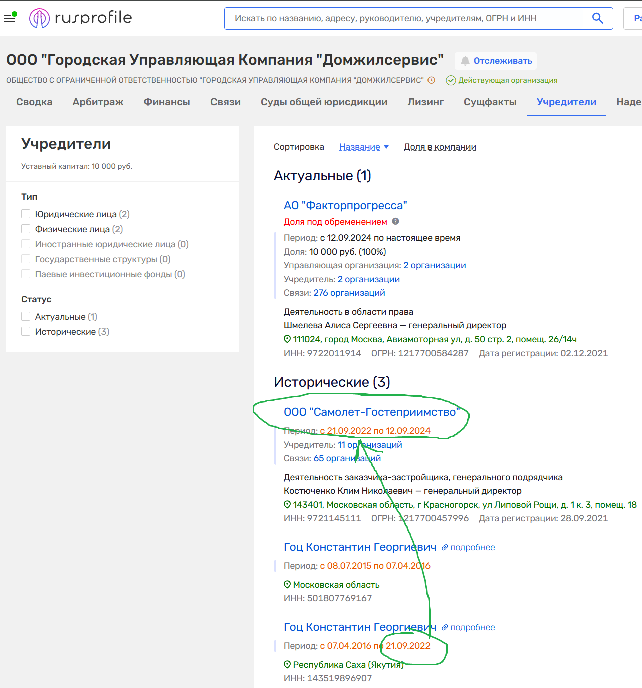The width and height of the screenshot is (642, 688).
Task: Open Суды общей юрисдикции tab
Action: pos(324,102)
